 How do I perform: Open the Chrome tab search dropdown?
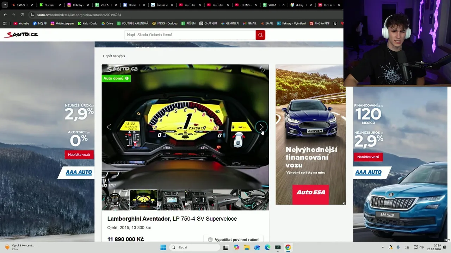coord(5,5)
